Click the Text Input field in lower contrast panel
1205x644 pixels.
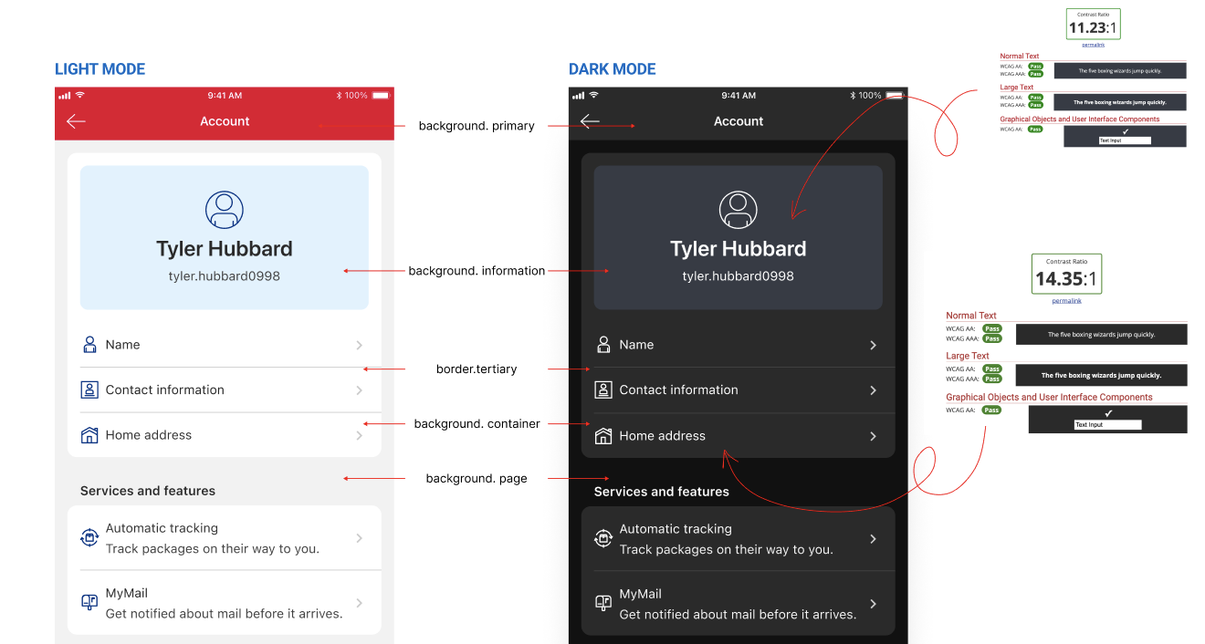[1107, 425]
